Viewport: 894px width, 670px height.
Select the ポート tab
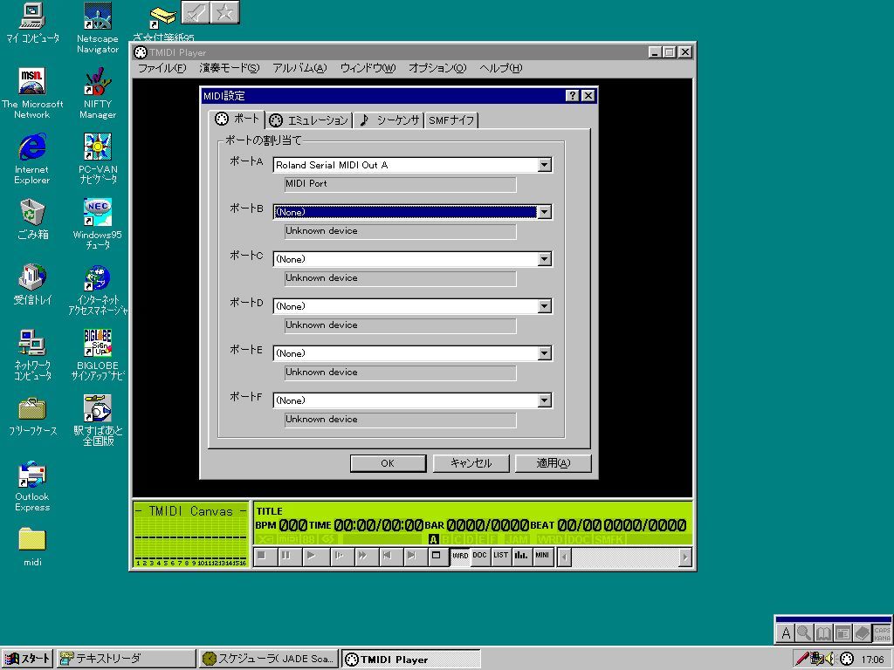pos(237,119)
